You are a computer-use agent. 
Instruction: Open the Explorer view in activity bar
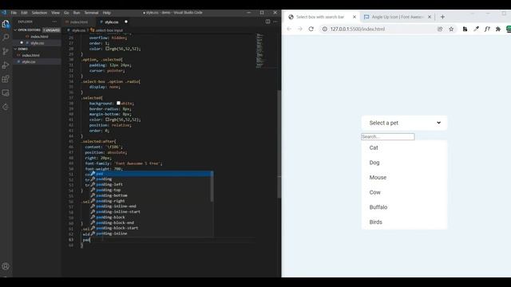pos(6,24)
